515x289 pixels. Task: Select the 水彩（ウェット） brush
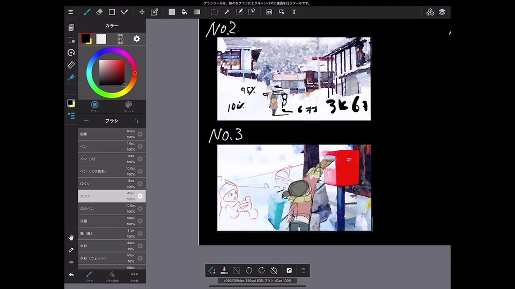(x=112, y=258)
